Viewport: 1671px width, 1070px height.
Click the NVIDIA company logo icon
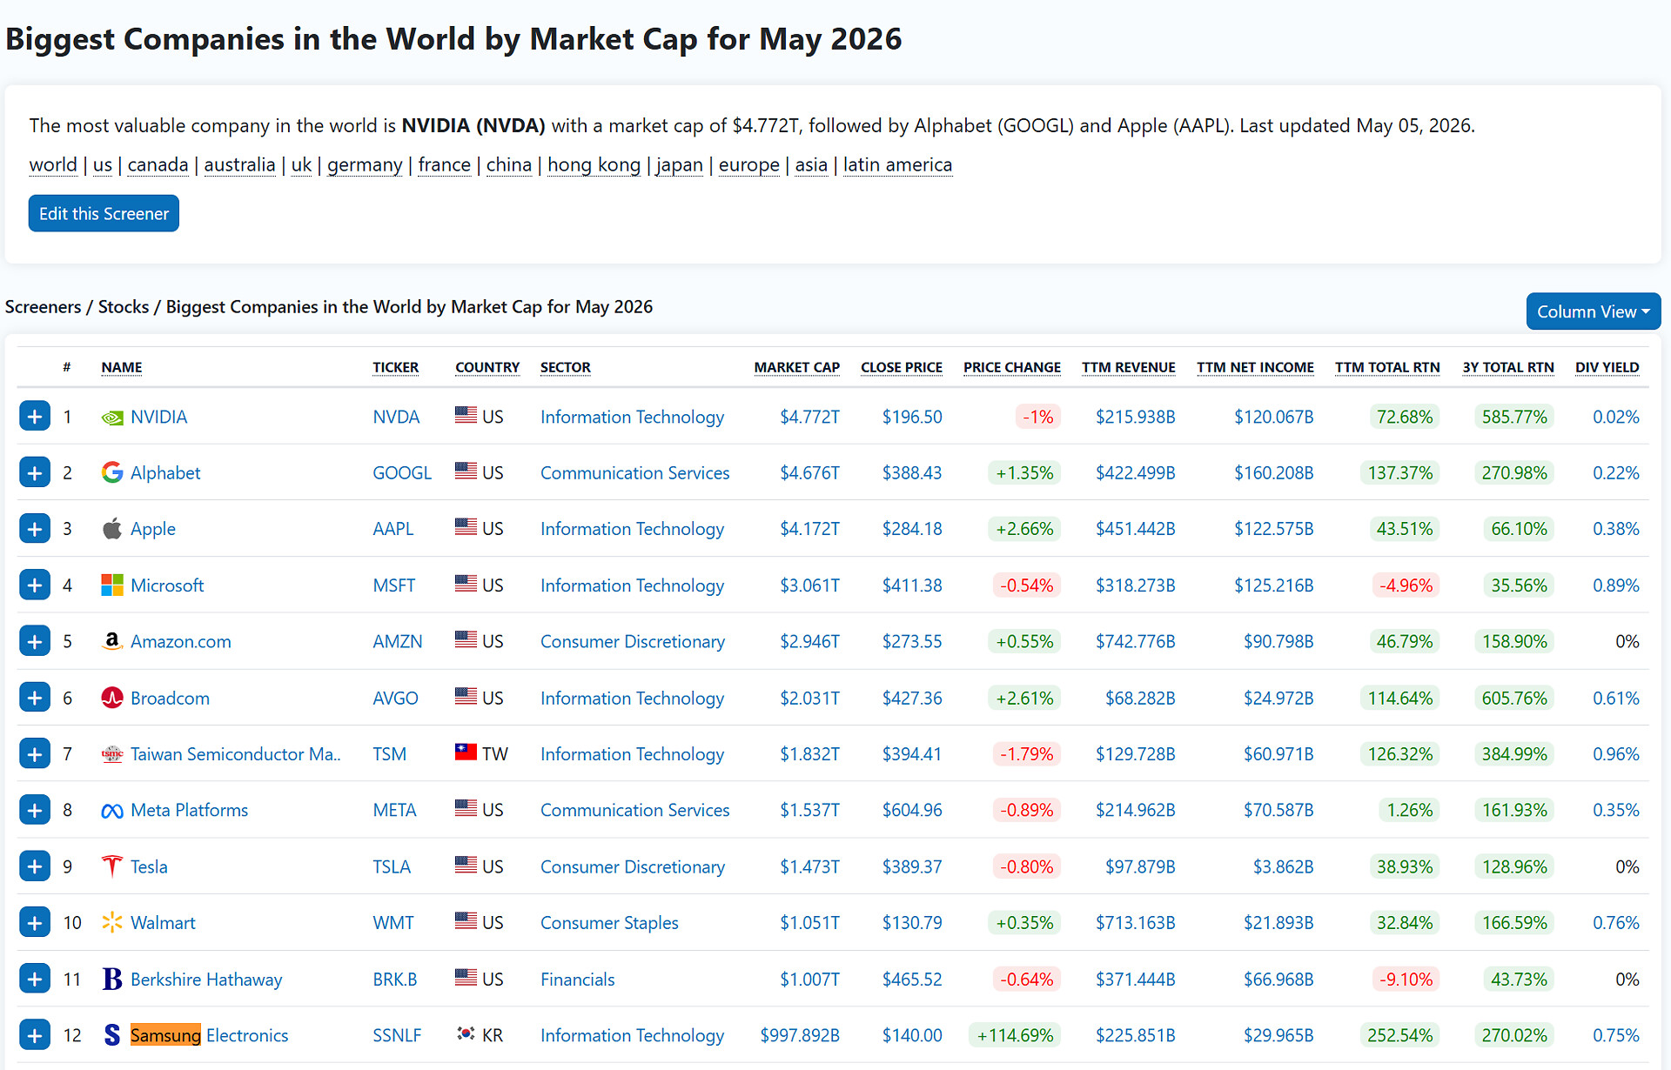pyautogui.click(x=112, y=418)
